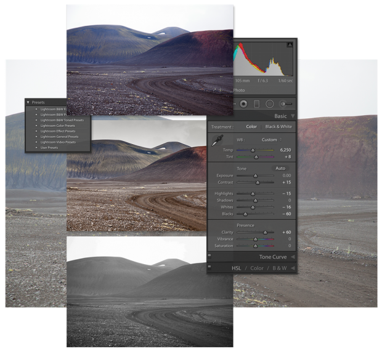The width and height of the screenshot is (382, 351).
Task: Toggle the HSL panel on/off switch
Action: pos(210,268)
